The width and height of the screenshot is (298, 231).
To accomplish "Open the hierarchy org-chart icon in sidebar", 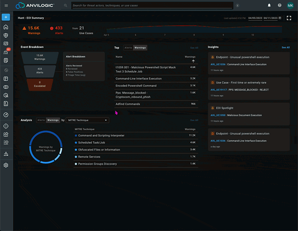I will tap(6, 154).
